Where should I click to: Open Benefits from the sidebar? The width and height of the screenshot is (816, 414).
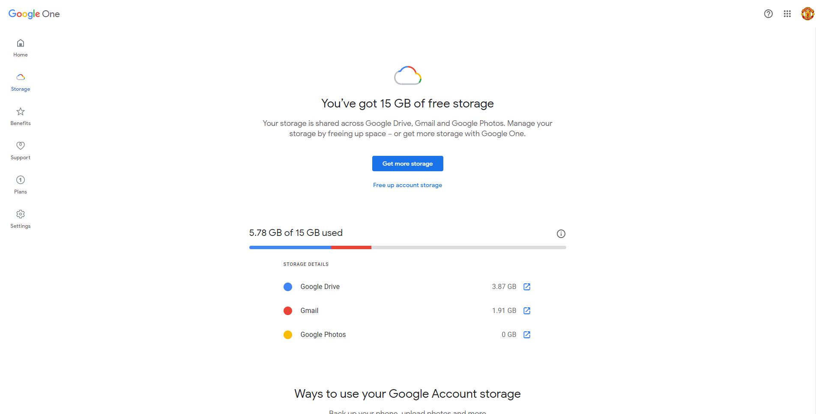point(21,116)
